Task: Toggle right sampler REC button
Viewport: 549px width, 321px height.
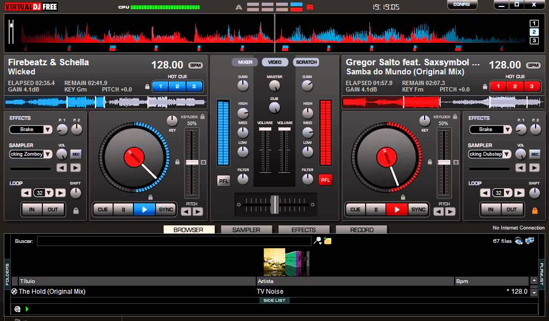Action: point(535,155)
